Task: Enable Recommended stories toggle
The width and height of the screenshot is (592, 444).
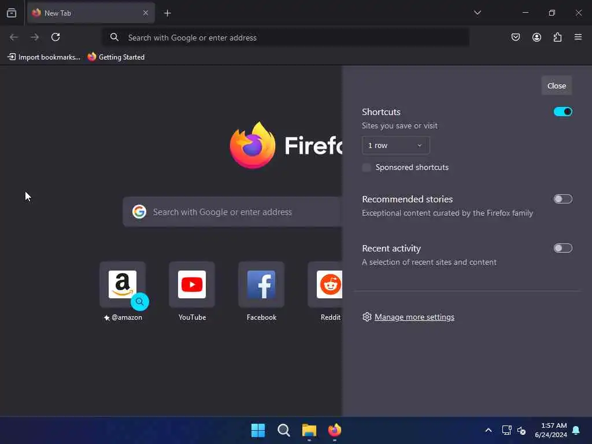Action: tap(563, 199)
